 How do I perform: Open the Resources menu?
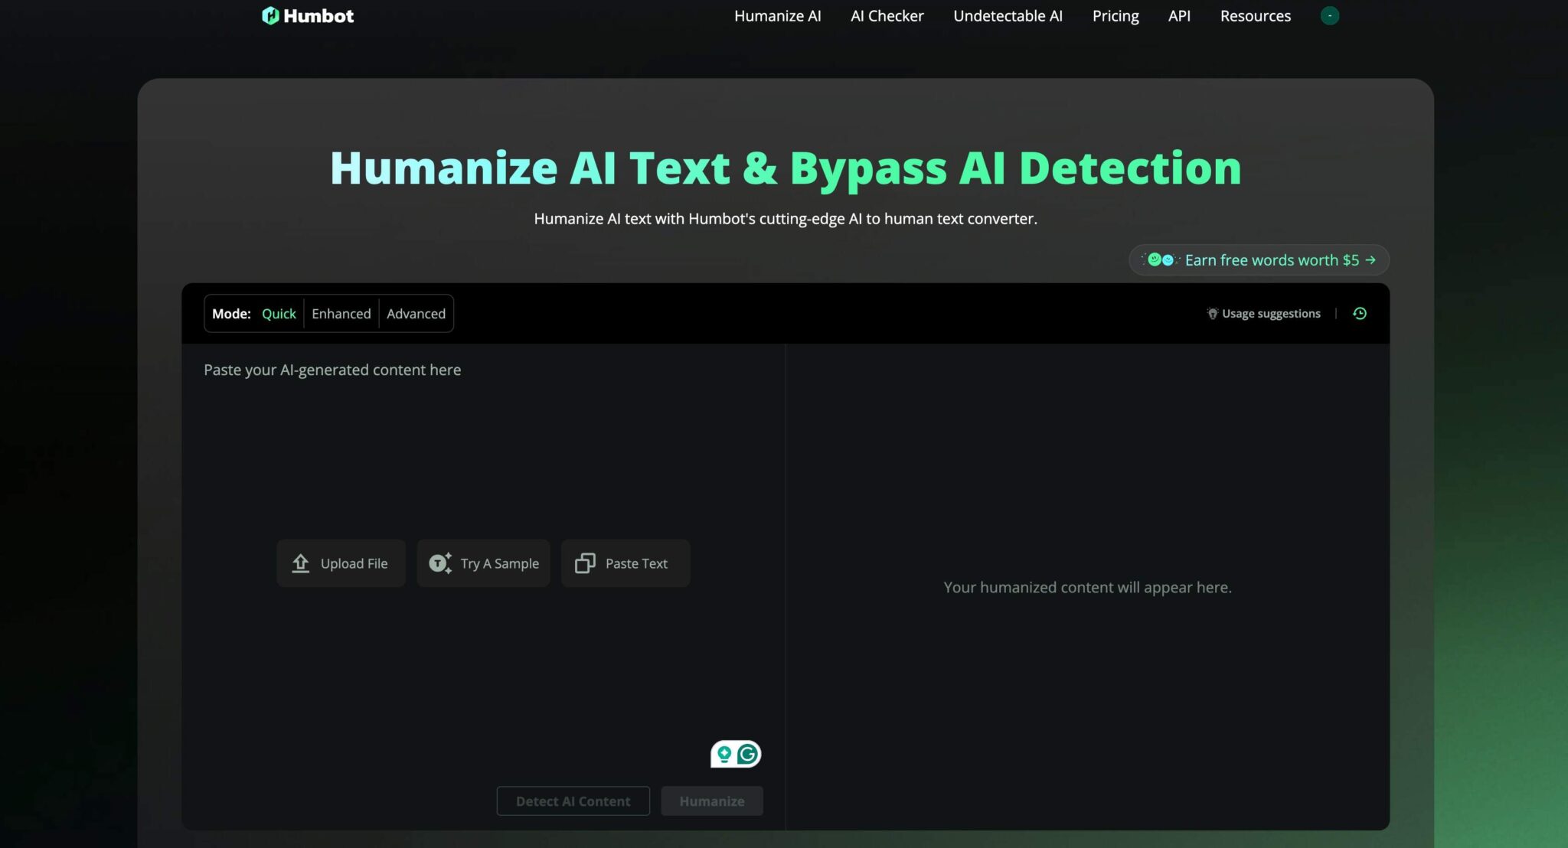pyautogui.click(x=1255, y=15)
